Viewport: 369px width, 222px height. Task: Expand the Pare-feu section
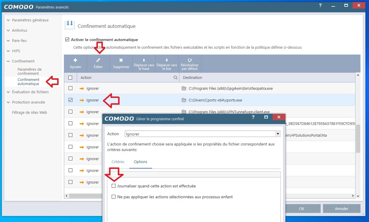point(8,41)
